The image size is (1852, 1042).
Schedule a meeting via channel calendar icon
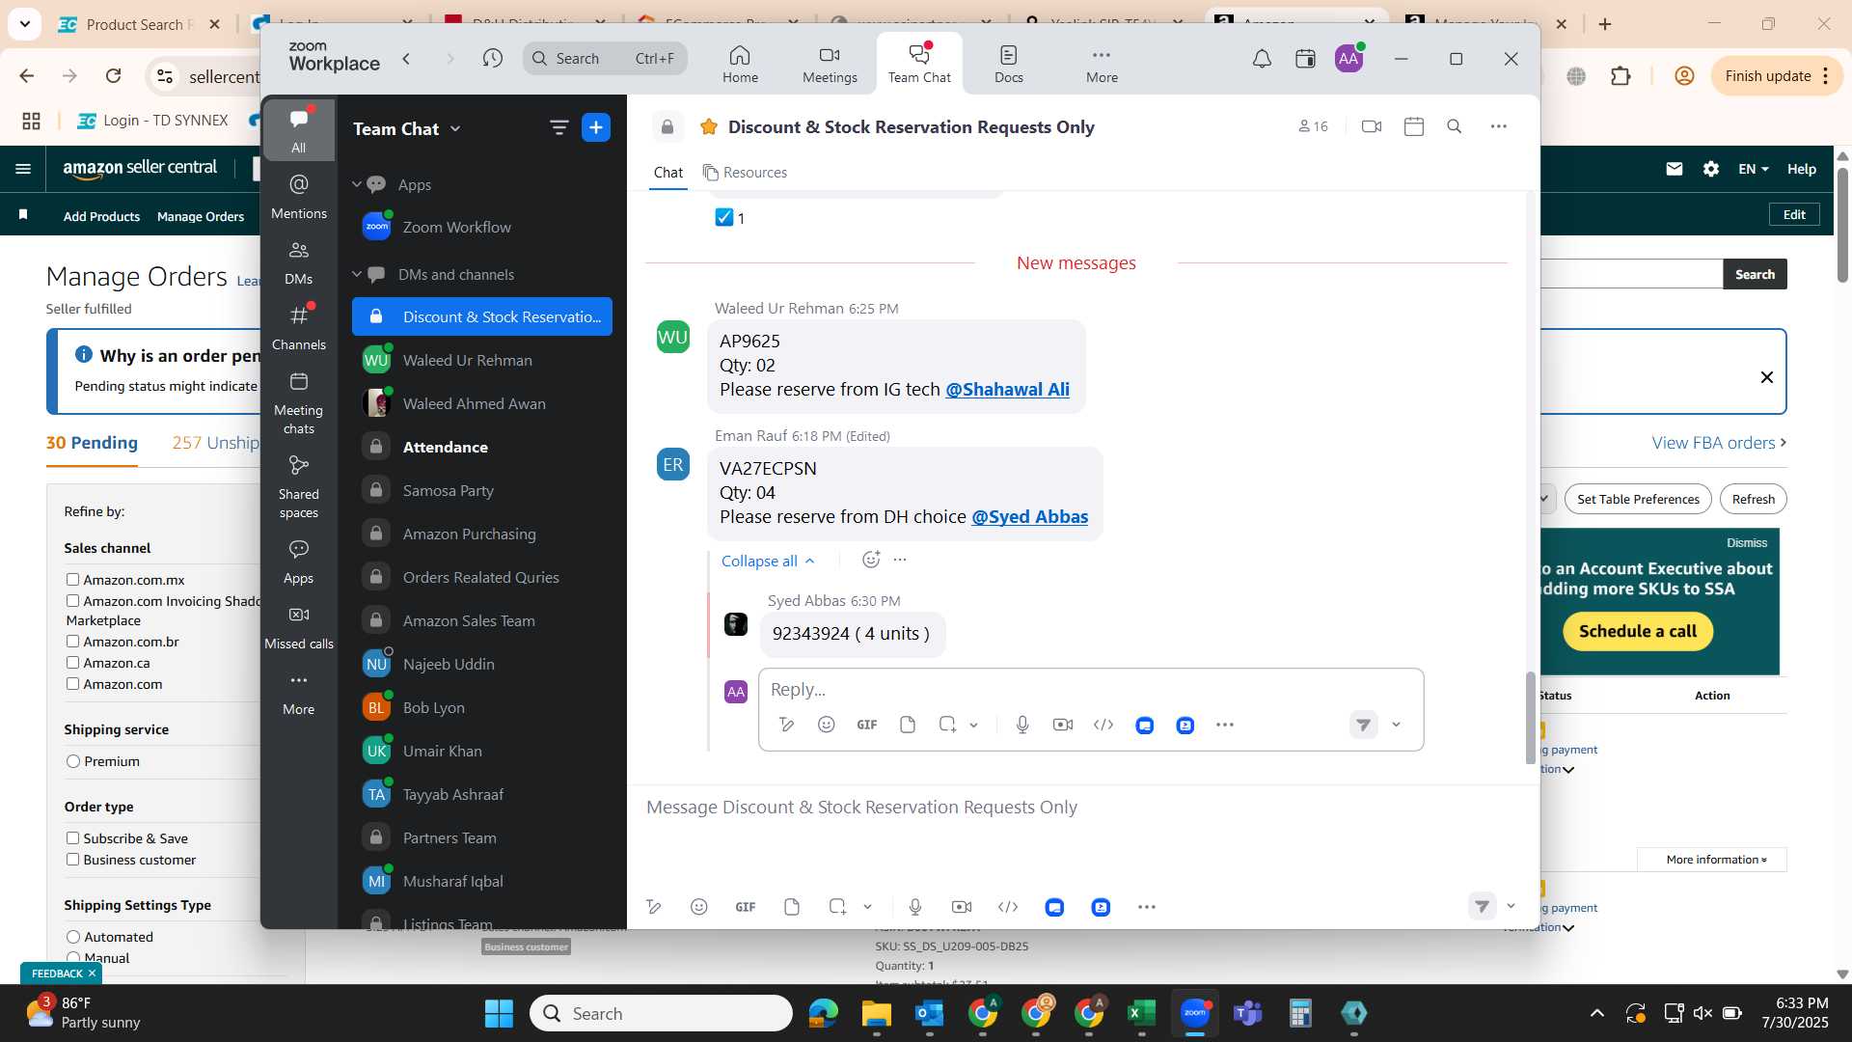[1414, 126]
